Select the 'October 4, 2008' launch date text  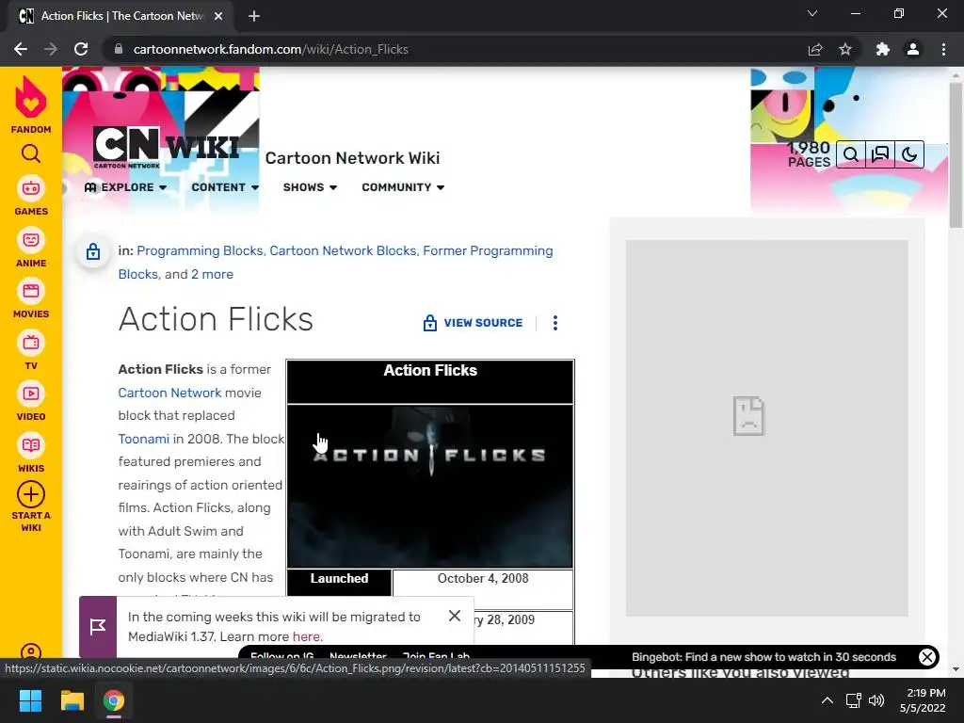click(x=483, y=579)
